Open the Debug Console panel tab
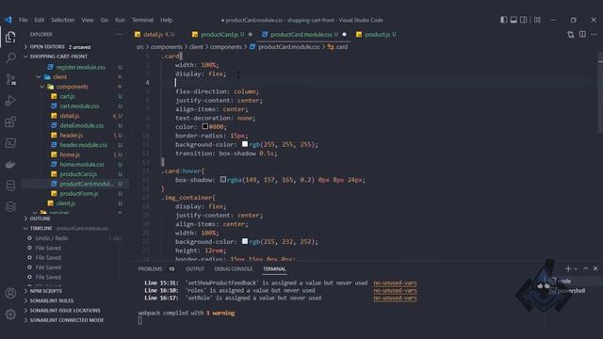Screen dimensions: 603x339 [x=234, y=269]
